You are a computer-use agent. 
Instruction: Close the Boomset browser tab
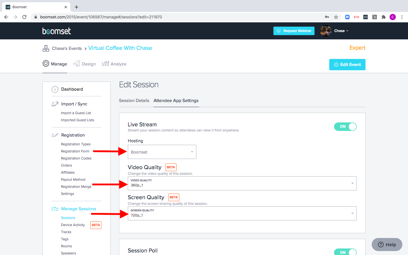pos(66,7)
